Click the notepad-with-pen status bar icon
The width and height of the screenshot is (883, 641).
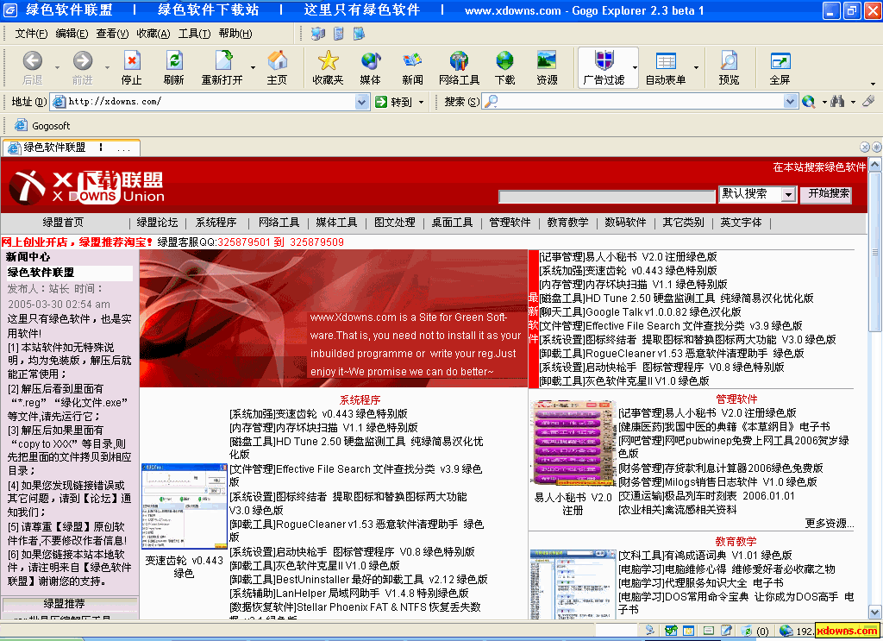click(x=726, y=631)
